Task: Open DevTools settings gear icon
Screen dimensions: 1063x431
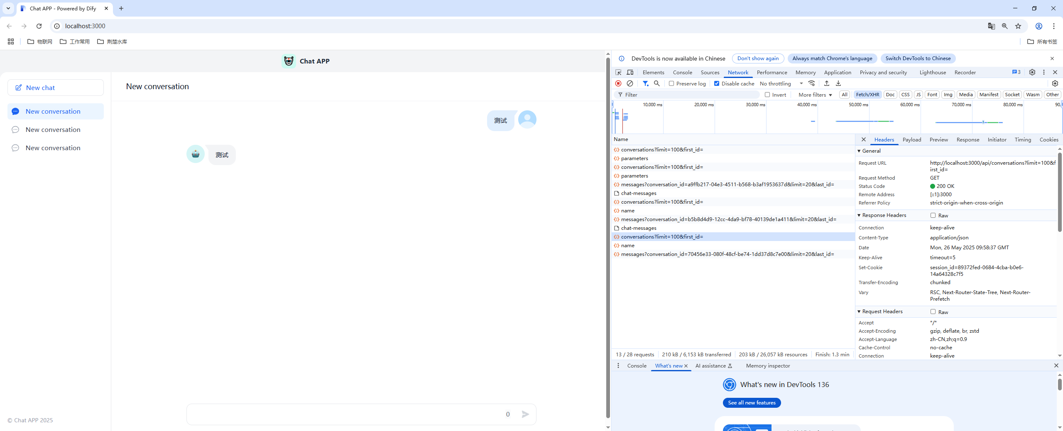Action: point(1032,72)
